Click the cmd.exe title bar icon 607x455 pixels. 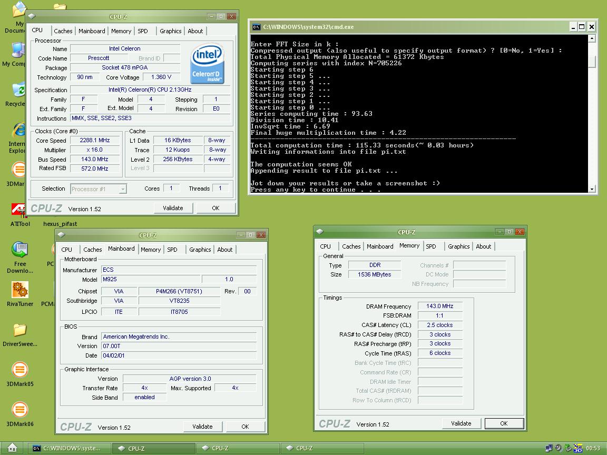[256, 27]
